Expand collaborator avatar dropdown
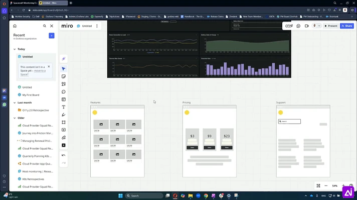Screen dimensions: 357x200 (x=317, y=26)
